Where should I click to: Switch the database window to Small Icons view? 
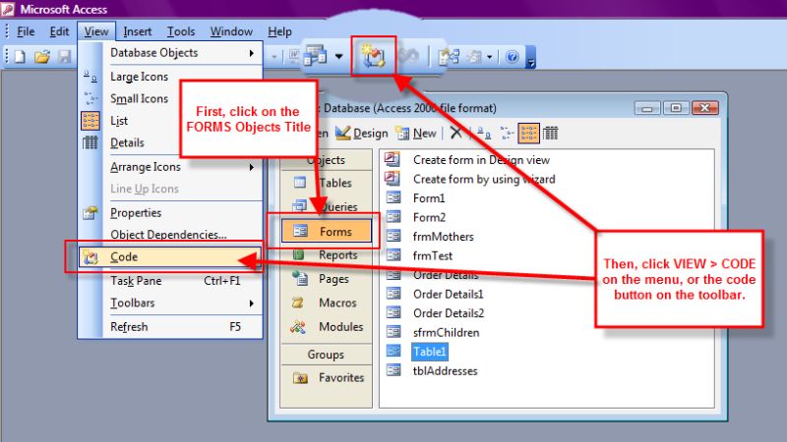click(507, 134)
